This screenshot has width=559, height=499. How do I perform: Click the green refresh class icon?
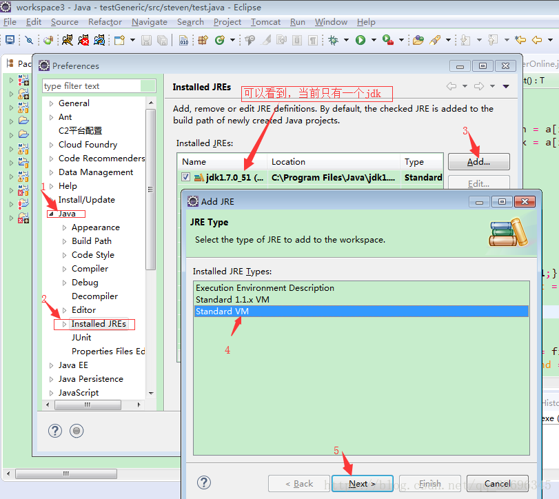point(220,40)
